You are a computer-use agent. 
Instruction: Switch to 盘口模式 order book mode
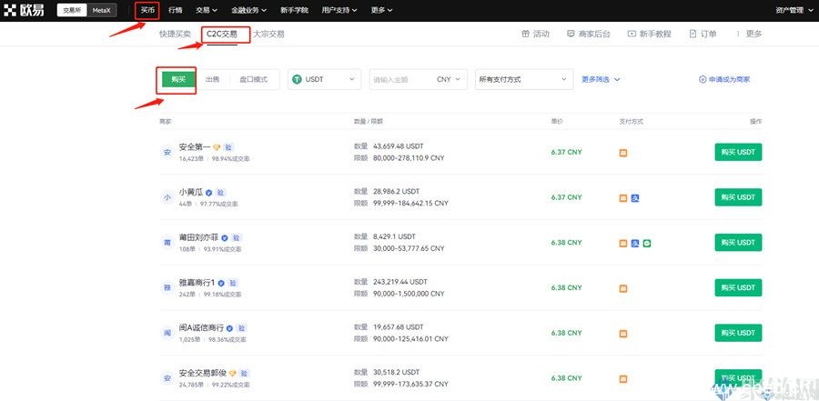253,79
